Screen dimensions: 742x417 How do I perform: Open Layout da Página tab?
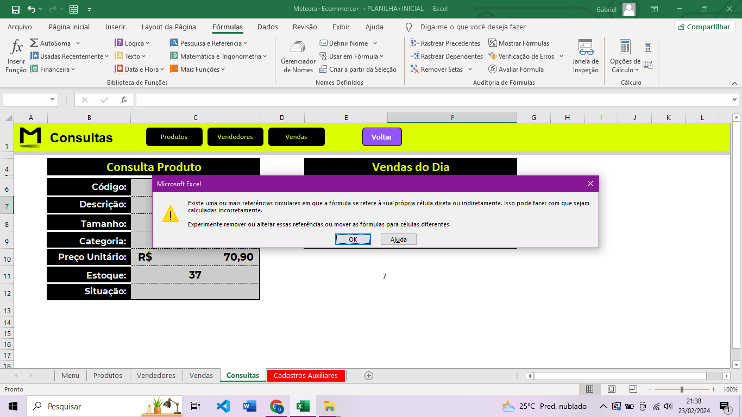coord(169,27)
